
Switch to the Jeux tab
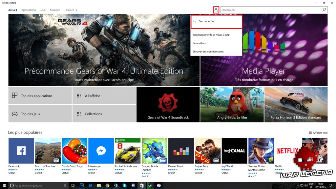43,10
